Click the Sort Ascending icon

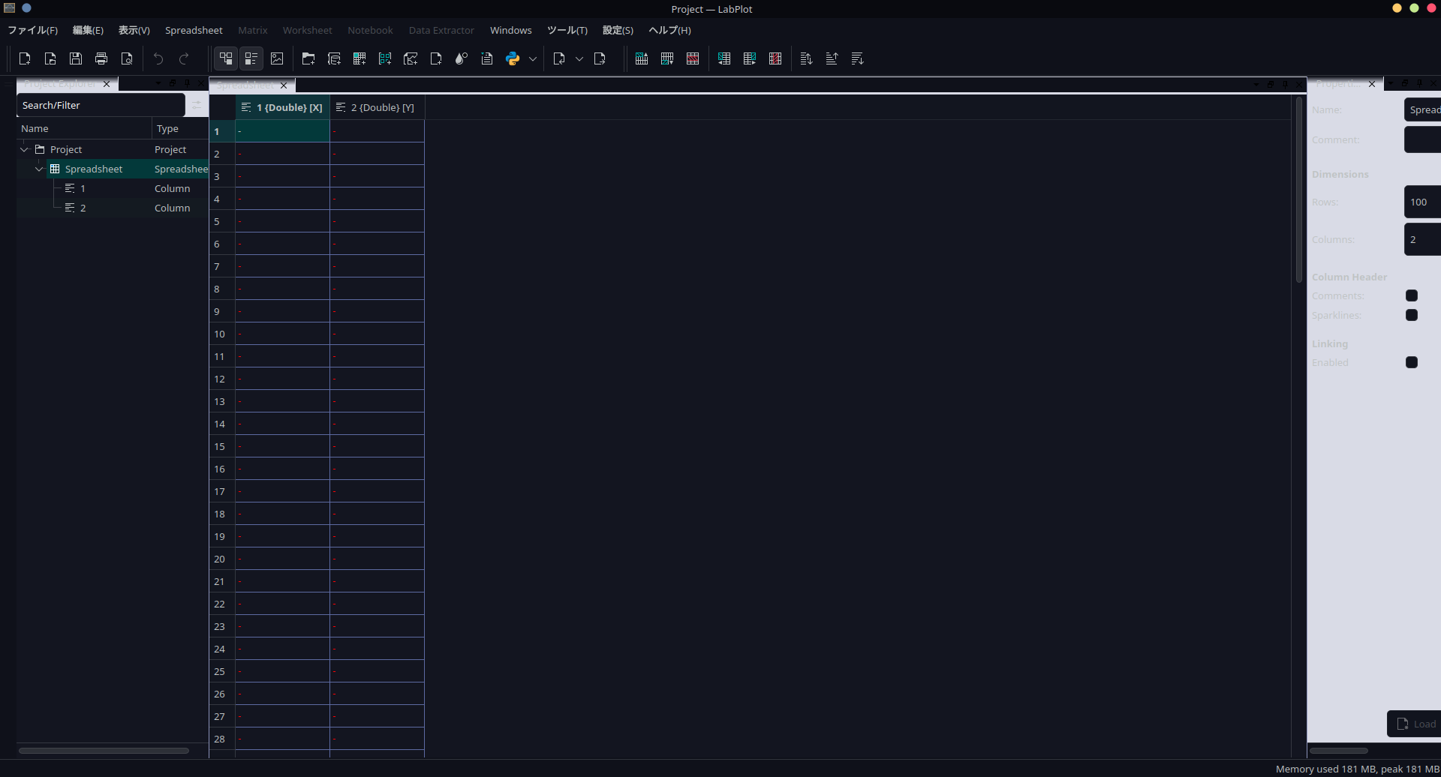click(x=832, y=58)
